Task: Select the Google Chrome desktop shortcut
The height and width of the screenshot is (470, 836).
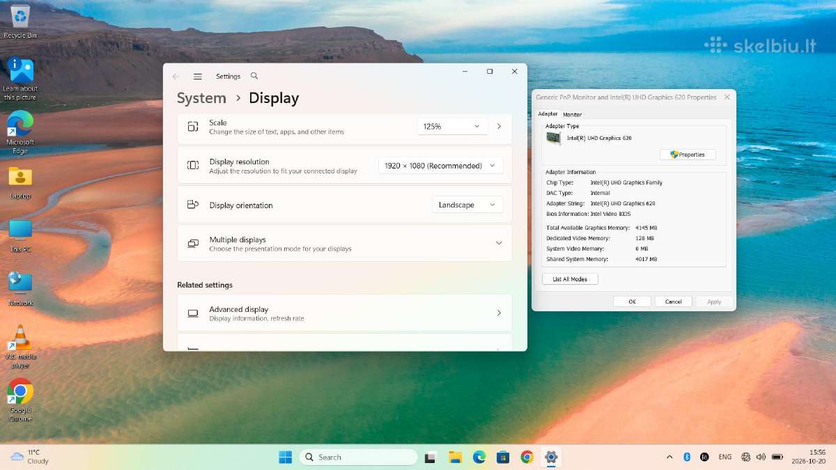Action: [20, 400]
